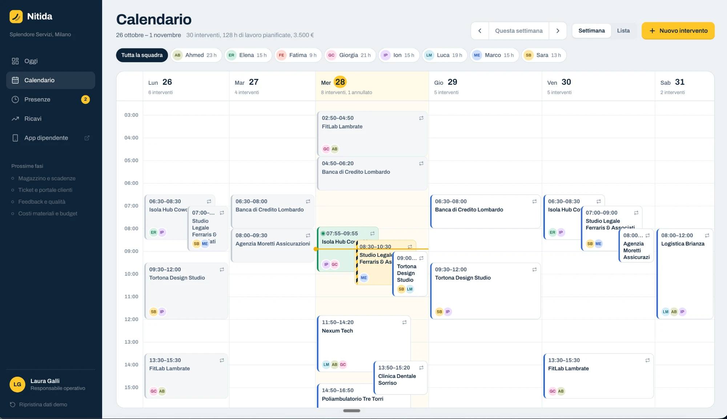Click the Presenze notification badge 2
The image size is (727, 419).
[85, 99]
